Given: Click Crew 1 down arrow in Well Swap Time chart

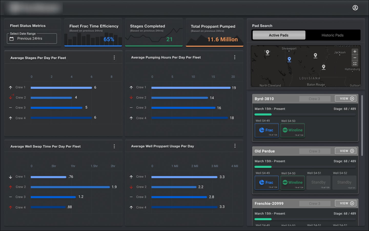Looking at the screenshot, I should pos(11,177).
